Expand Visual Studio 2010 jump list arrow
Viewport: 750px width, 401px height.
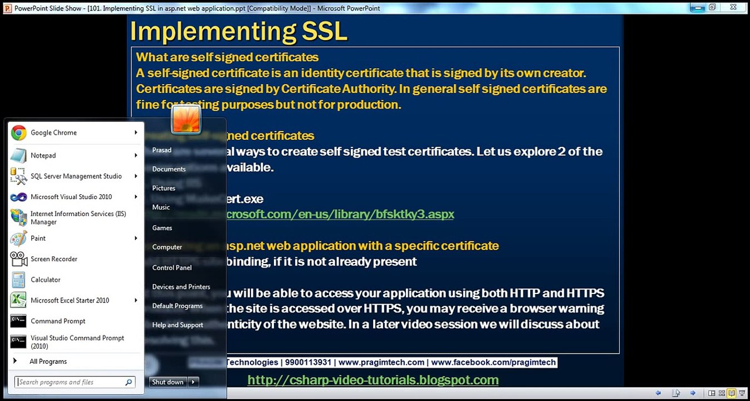tap(136, 197)
